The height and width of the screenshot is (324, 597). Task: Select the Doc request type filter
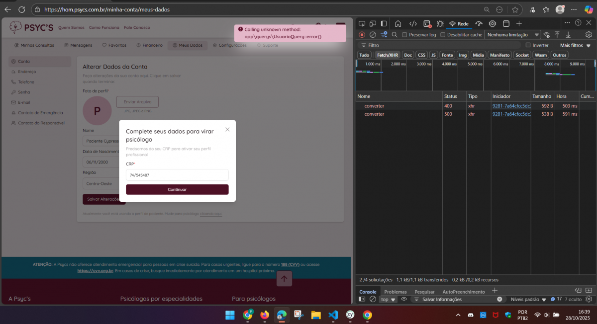pos(408,55)
